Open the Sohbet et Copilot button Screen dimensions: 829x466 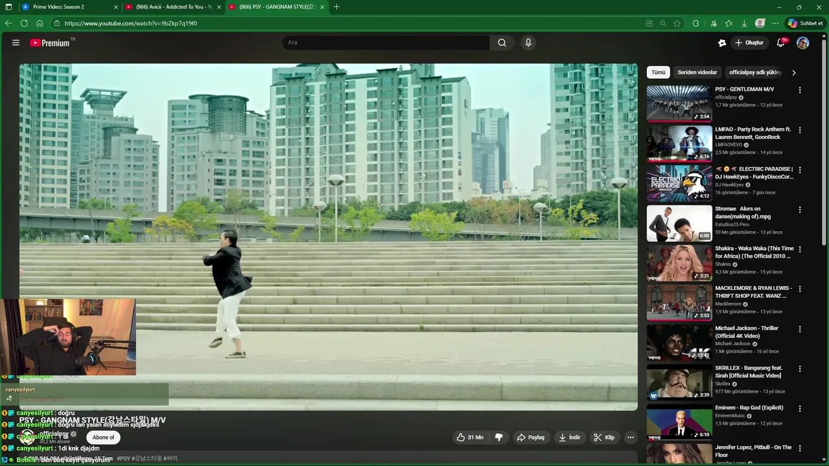tap(805, 23)
